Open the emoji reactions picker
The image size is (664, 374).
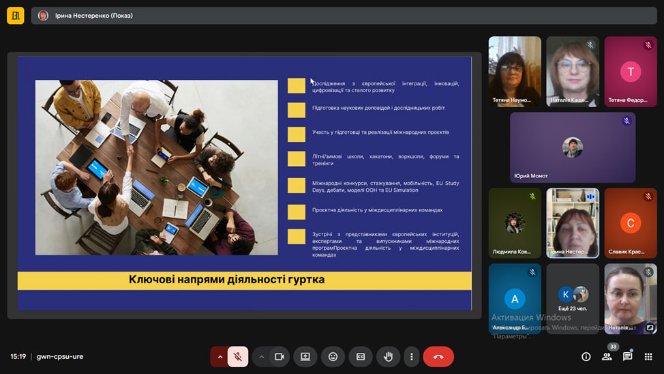coord(333,356)
